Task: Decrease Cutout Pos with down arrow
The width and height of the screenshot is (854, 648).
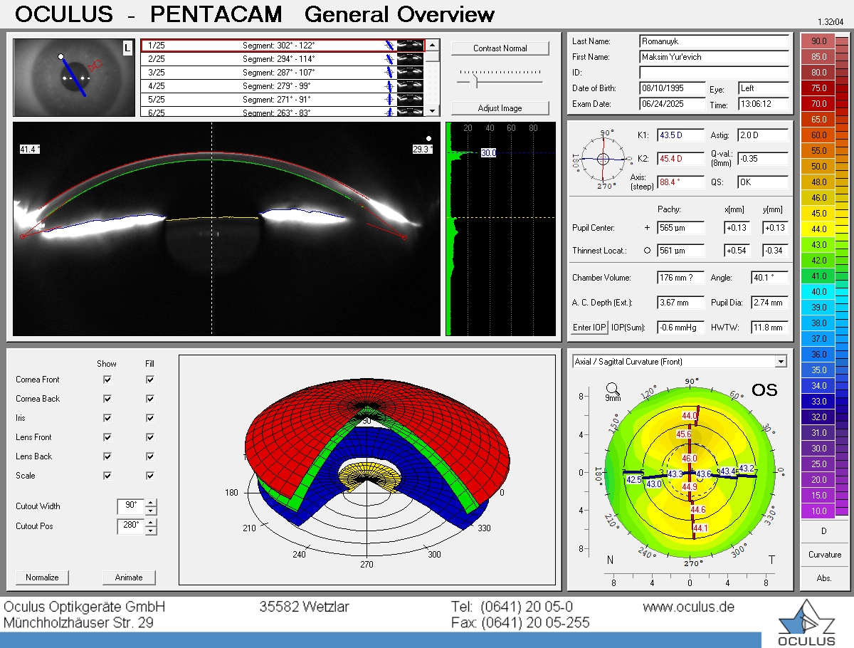Action: [x=150, y=531]
